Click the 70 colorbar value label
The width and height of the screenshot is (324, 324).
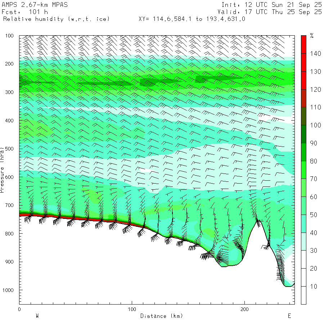[x=314, y=179]
